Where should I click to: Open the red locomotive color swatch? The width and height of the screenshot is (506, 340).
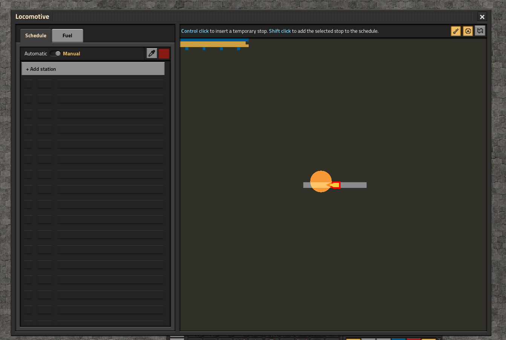(x=164, y=53)
